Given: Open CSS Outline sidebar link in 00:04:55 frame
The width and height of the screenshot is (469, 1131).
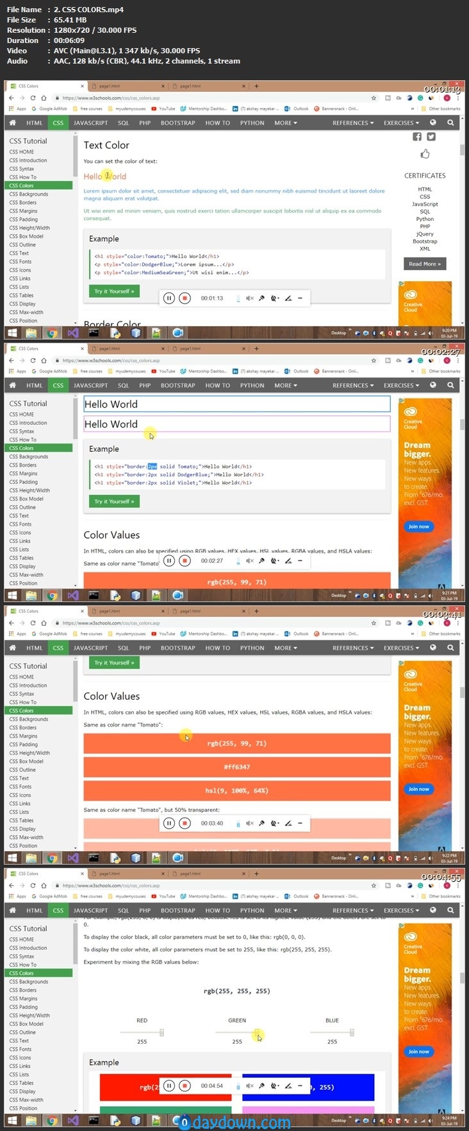Looking at the screenshot, I should (22, 1032).
